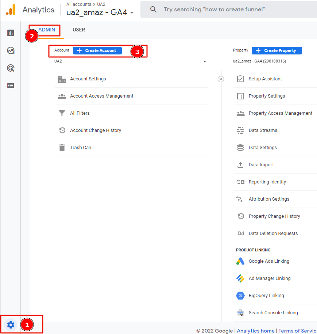Click the Property Change History clock icon

(x=241, y=216)
